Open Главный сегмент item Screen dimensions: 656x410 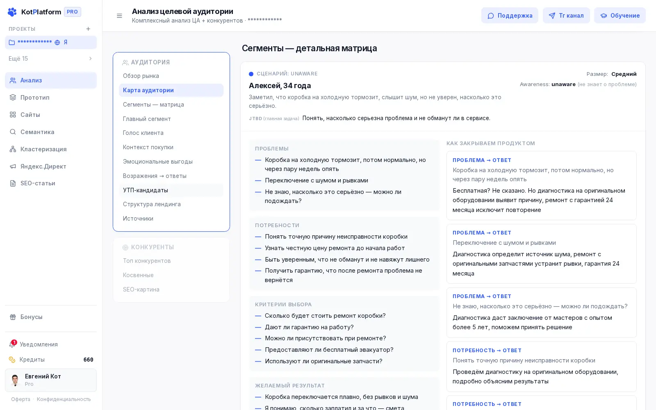(x=171, y=119)
